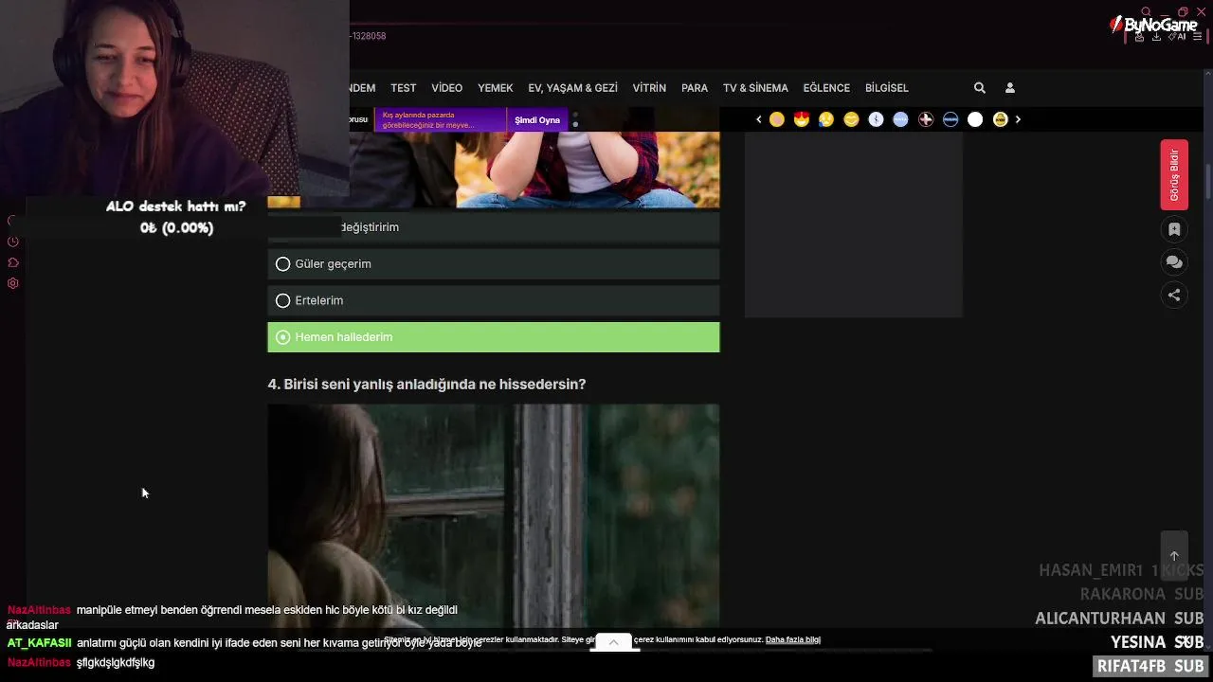Screen dimensions: 1213x682
Task: Open the EV, YAŞAM & GEZİ menu
Action: 573,88
